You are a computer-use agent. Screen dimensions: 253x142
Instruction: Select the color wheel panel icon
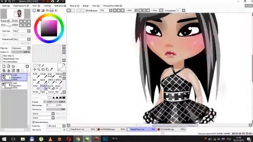[x=34, y=11]
